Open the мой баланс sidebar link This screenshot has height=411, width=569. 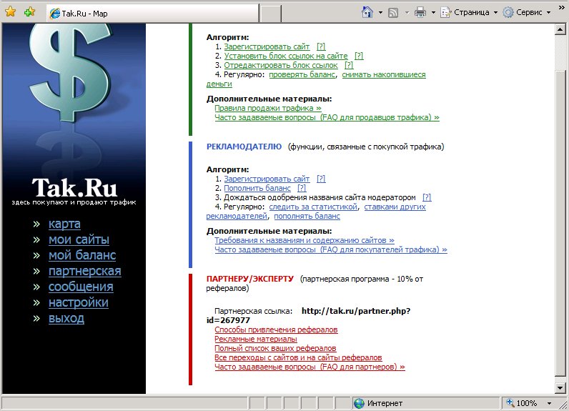tap(82, 255)
